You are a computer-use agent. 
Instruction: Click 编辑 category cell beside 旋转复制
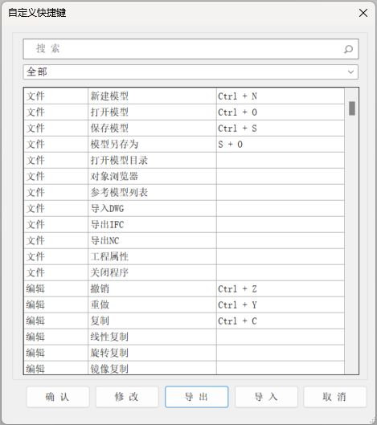coord(56,353)
